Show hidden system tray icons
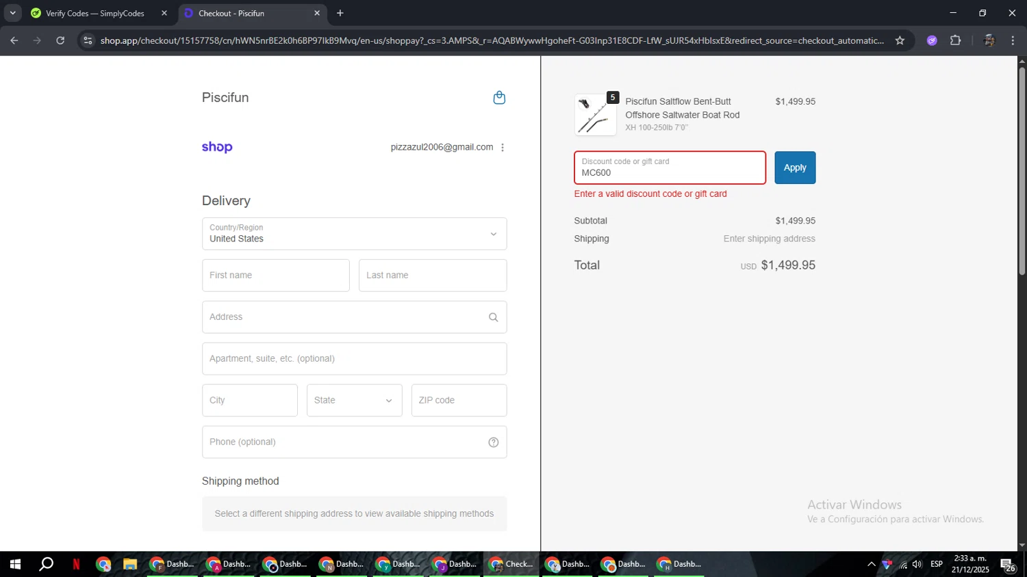This screenshot has height=577, width=1027. tap(871, 564)
